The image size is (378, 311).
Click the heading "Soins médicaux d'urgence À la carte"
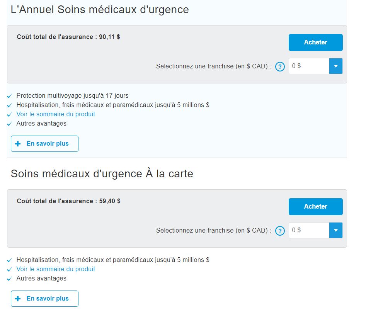[102, 173]
